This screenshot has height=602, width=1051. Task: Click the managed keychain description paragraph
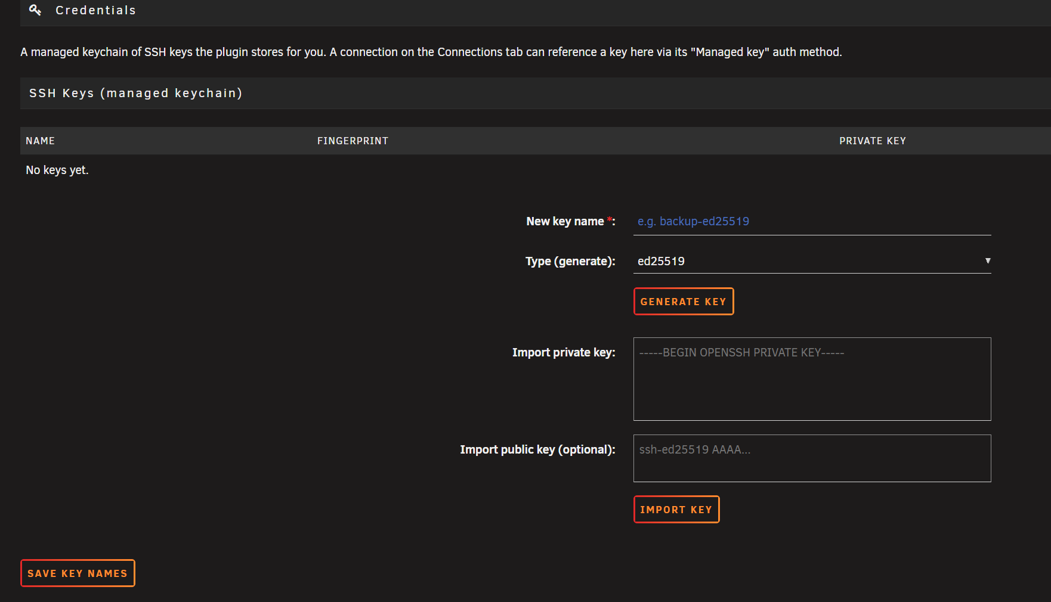point(431,52)
